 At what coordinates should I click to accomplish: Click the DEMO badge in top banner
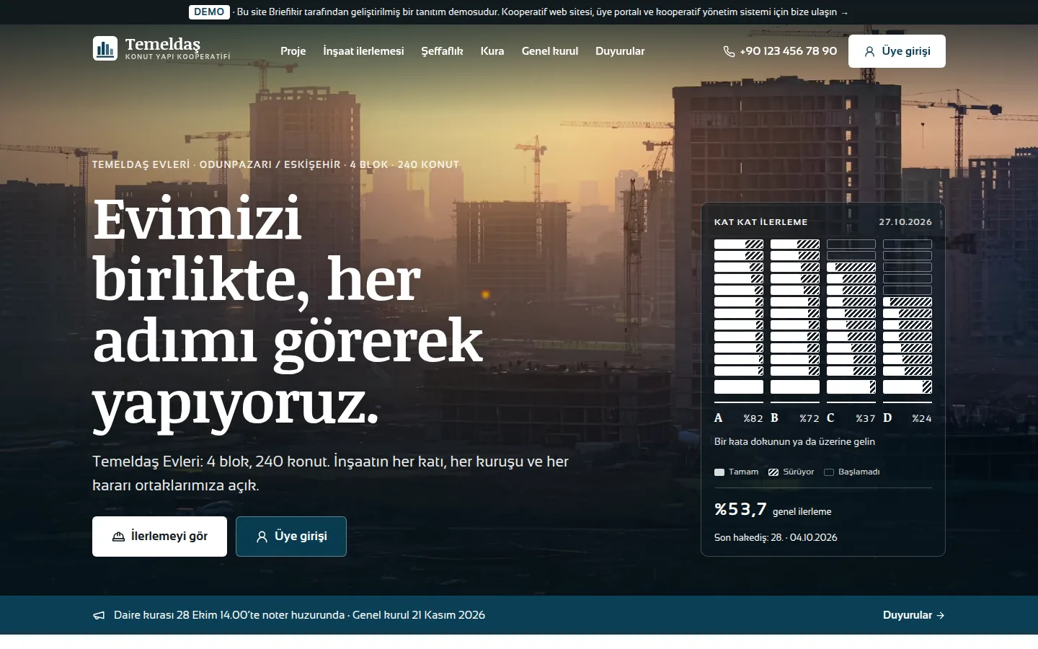209,12
